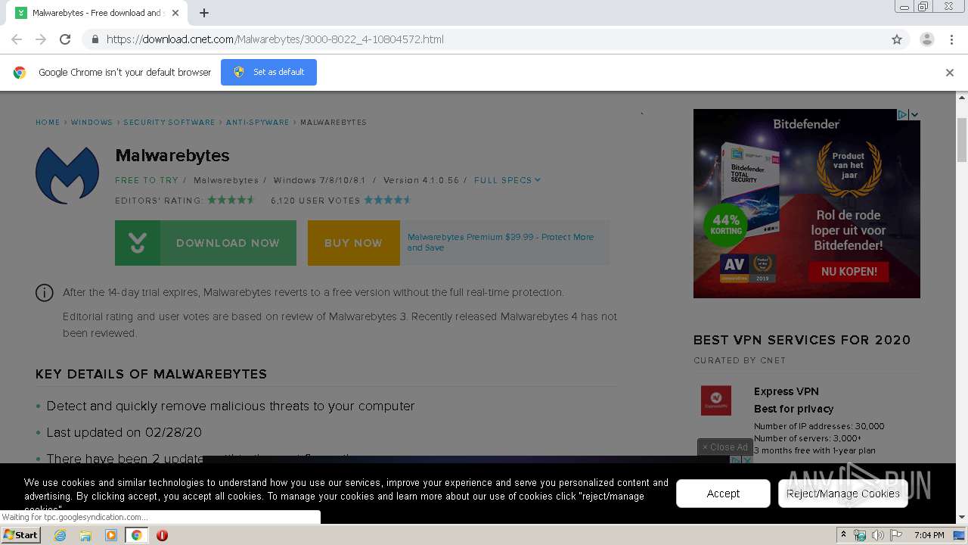The image size is (968, 545).
Task: Click the browser back arrow
Action: [17, 39]
